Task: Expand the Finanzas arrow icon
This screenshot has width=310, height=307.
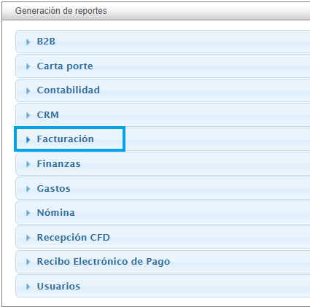Action: (28, 164)
